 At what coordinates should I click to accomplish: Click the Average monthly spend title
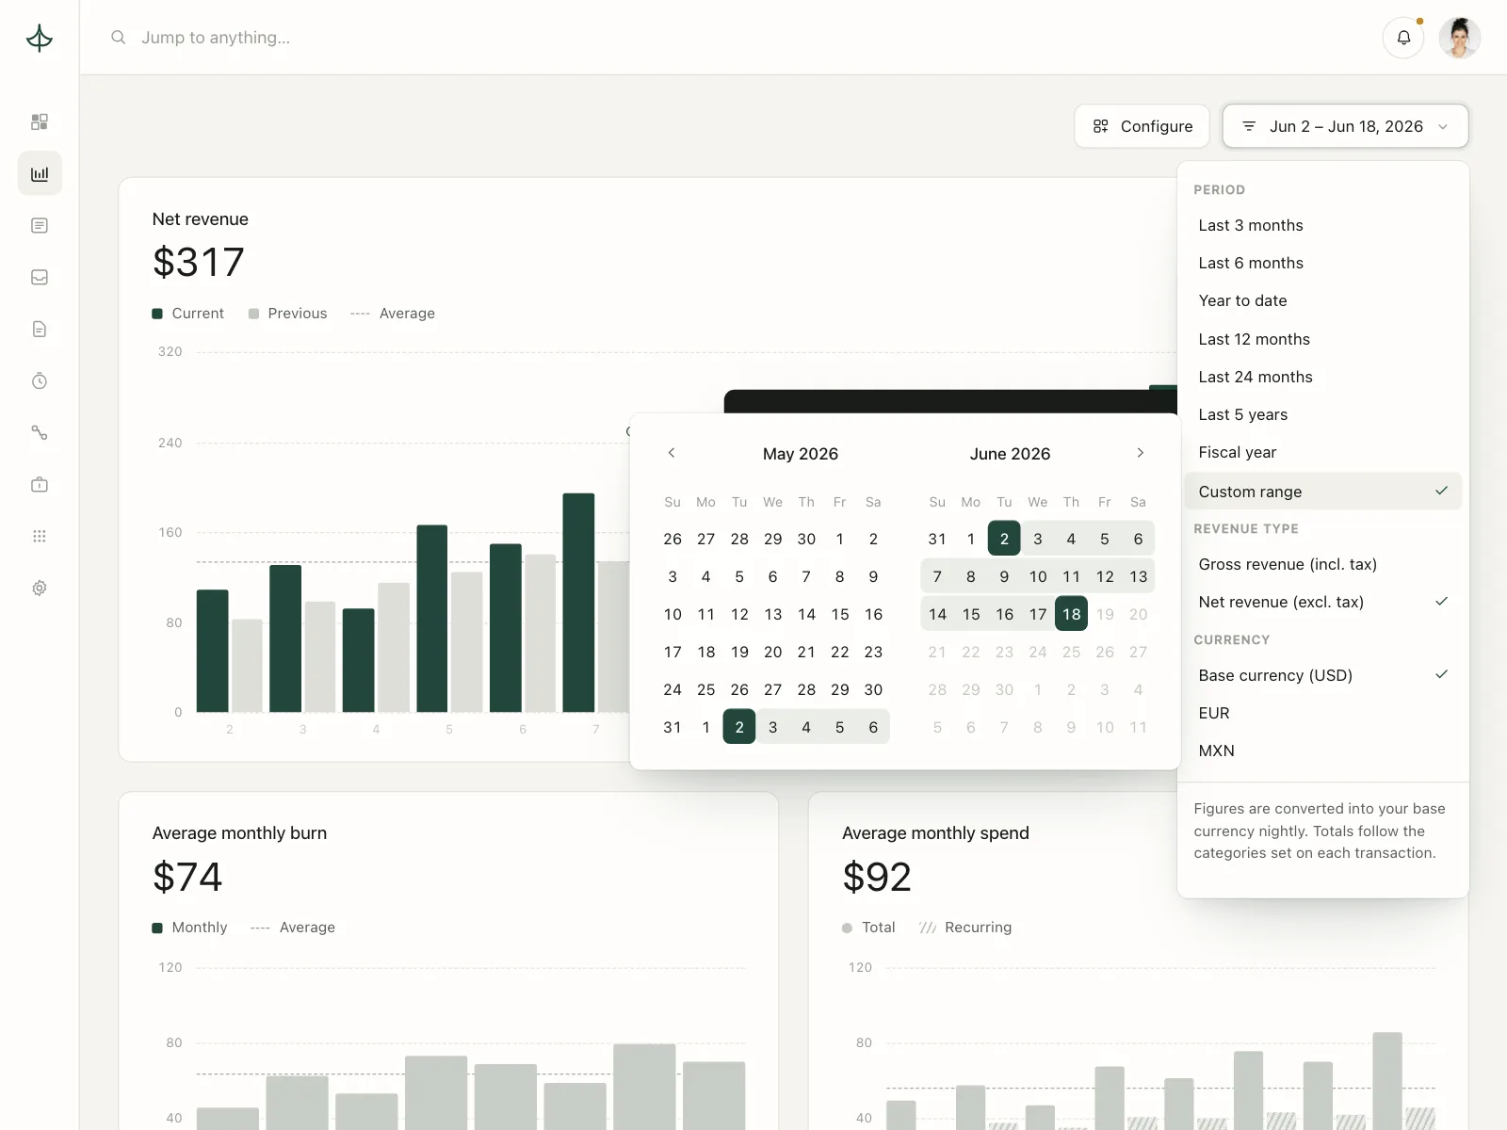(935, 833)
